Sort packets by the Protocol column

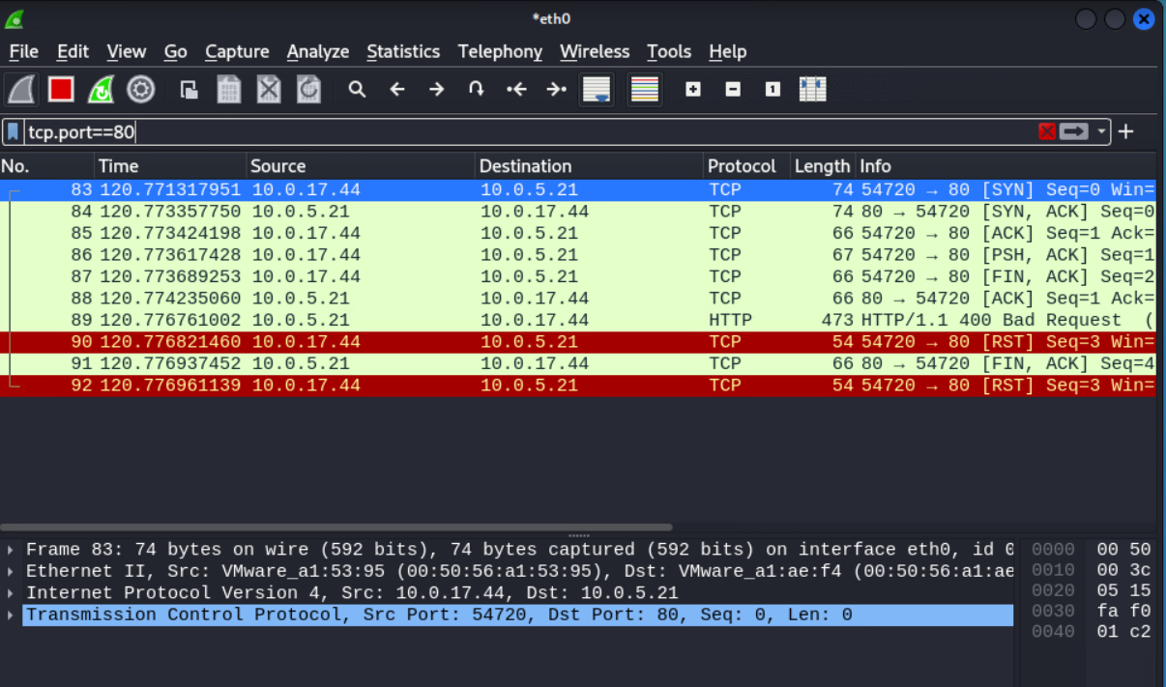click(742, 166)
